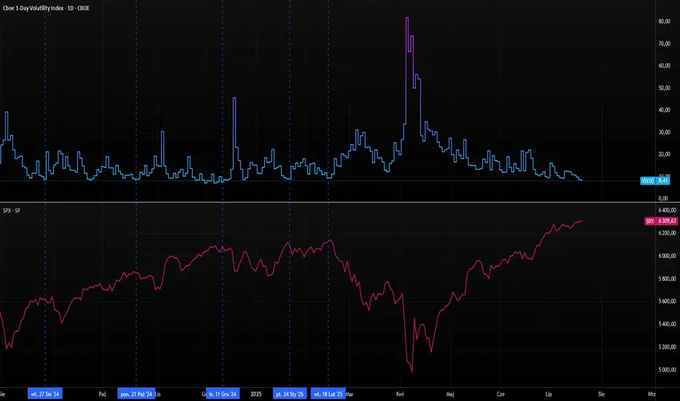Select the wt. 27 Sie '24 date marker
Viewport: 680px width, 401px height.
[x=45, y=394]
